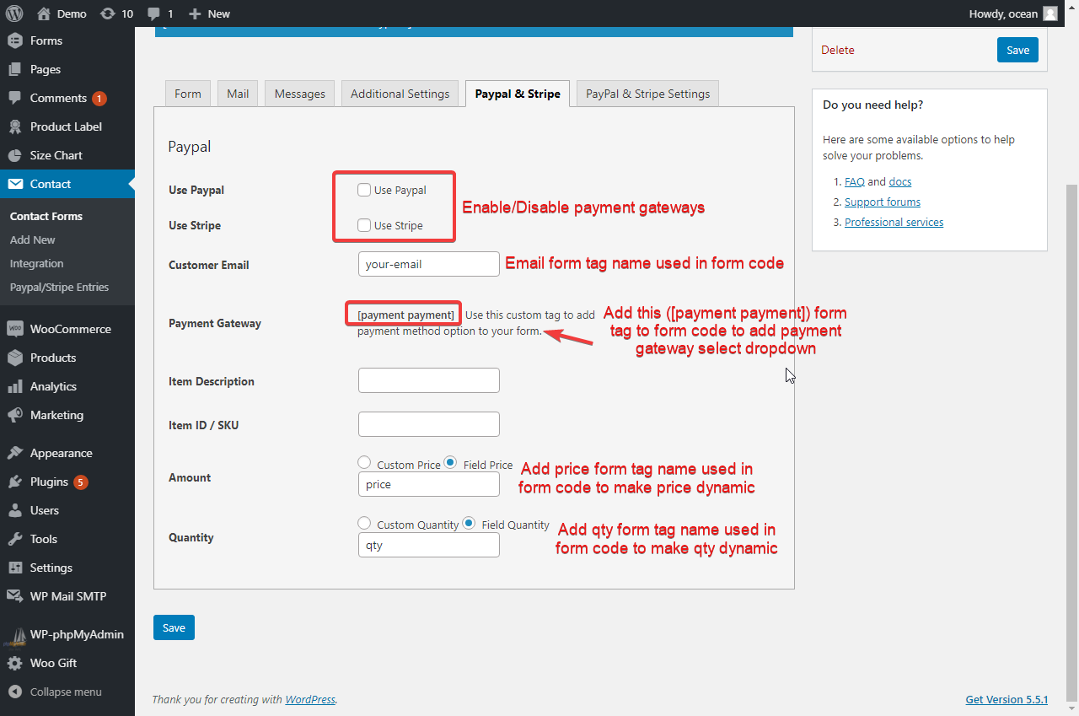
Task: Click the Amount price input field
Action: [429, 484]
